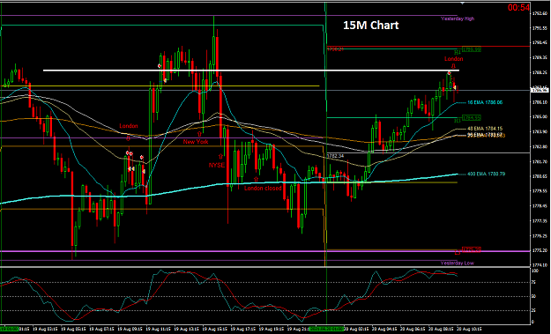This screenshot has width=551, height=334.
Task: Click the green highlighted date label mid time axis
Action: (327, 330)
